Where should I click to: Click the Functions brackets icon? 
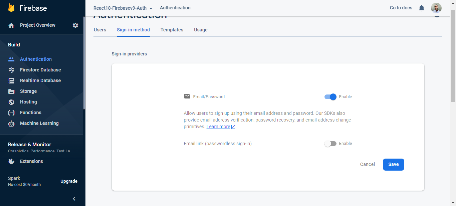(11, 113)
